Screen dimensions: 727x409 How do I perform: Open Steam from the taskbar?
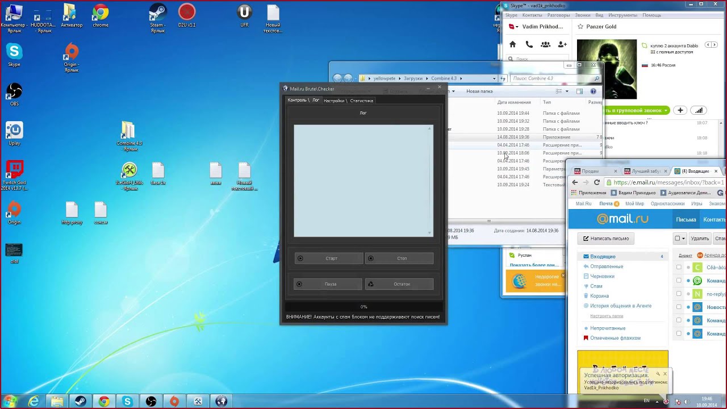tap(80, 401)
